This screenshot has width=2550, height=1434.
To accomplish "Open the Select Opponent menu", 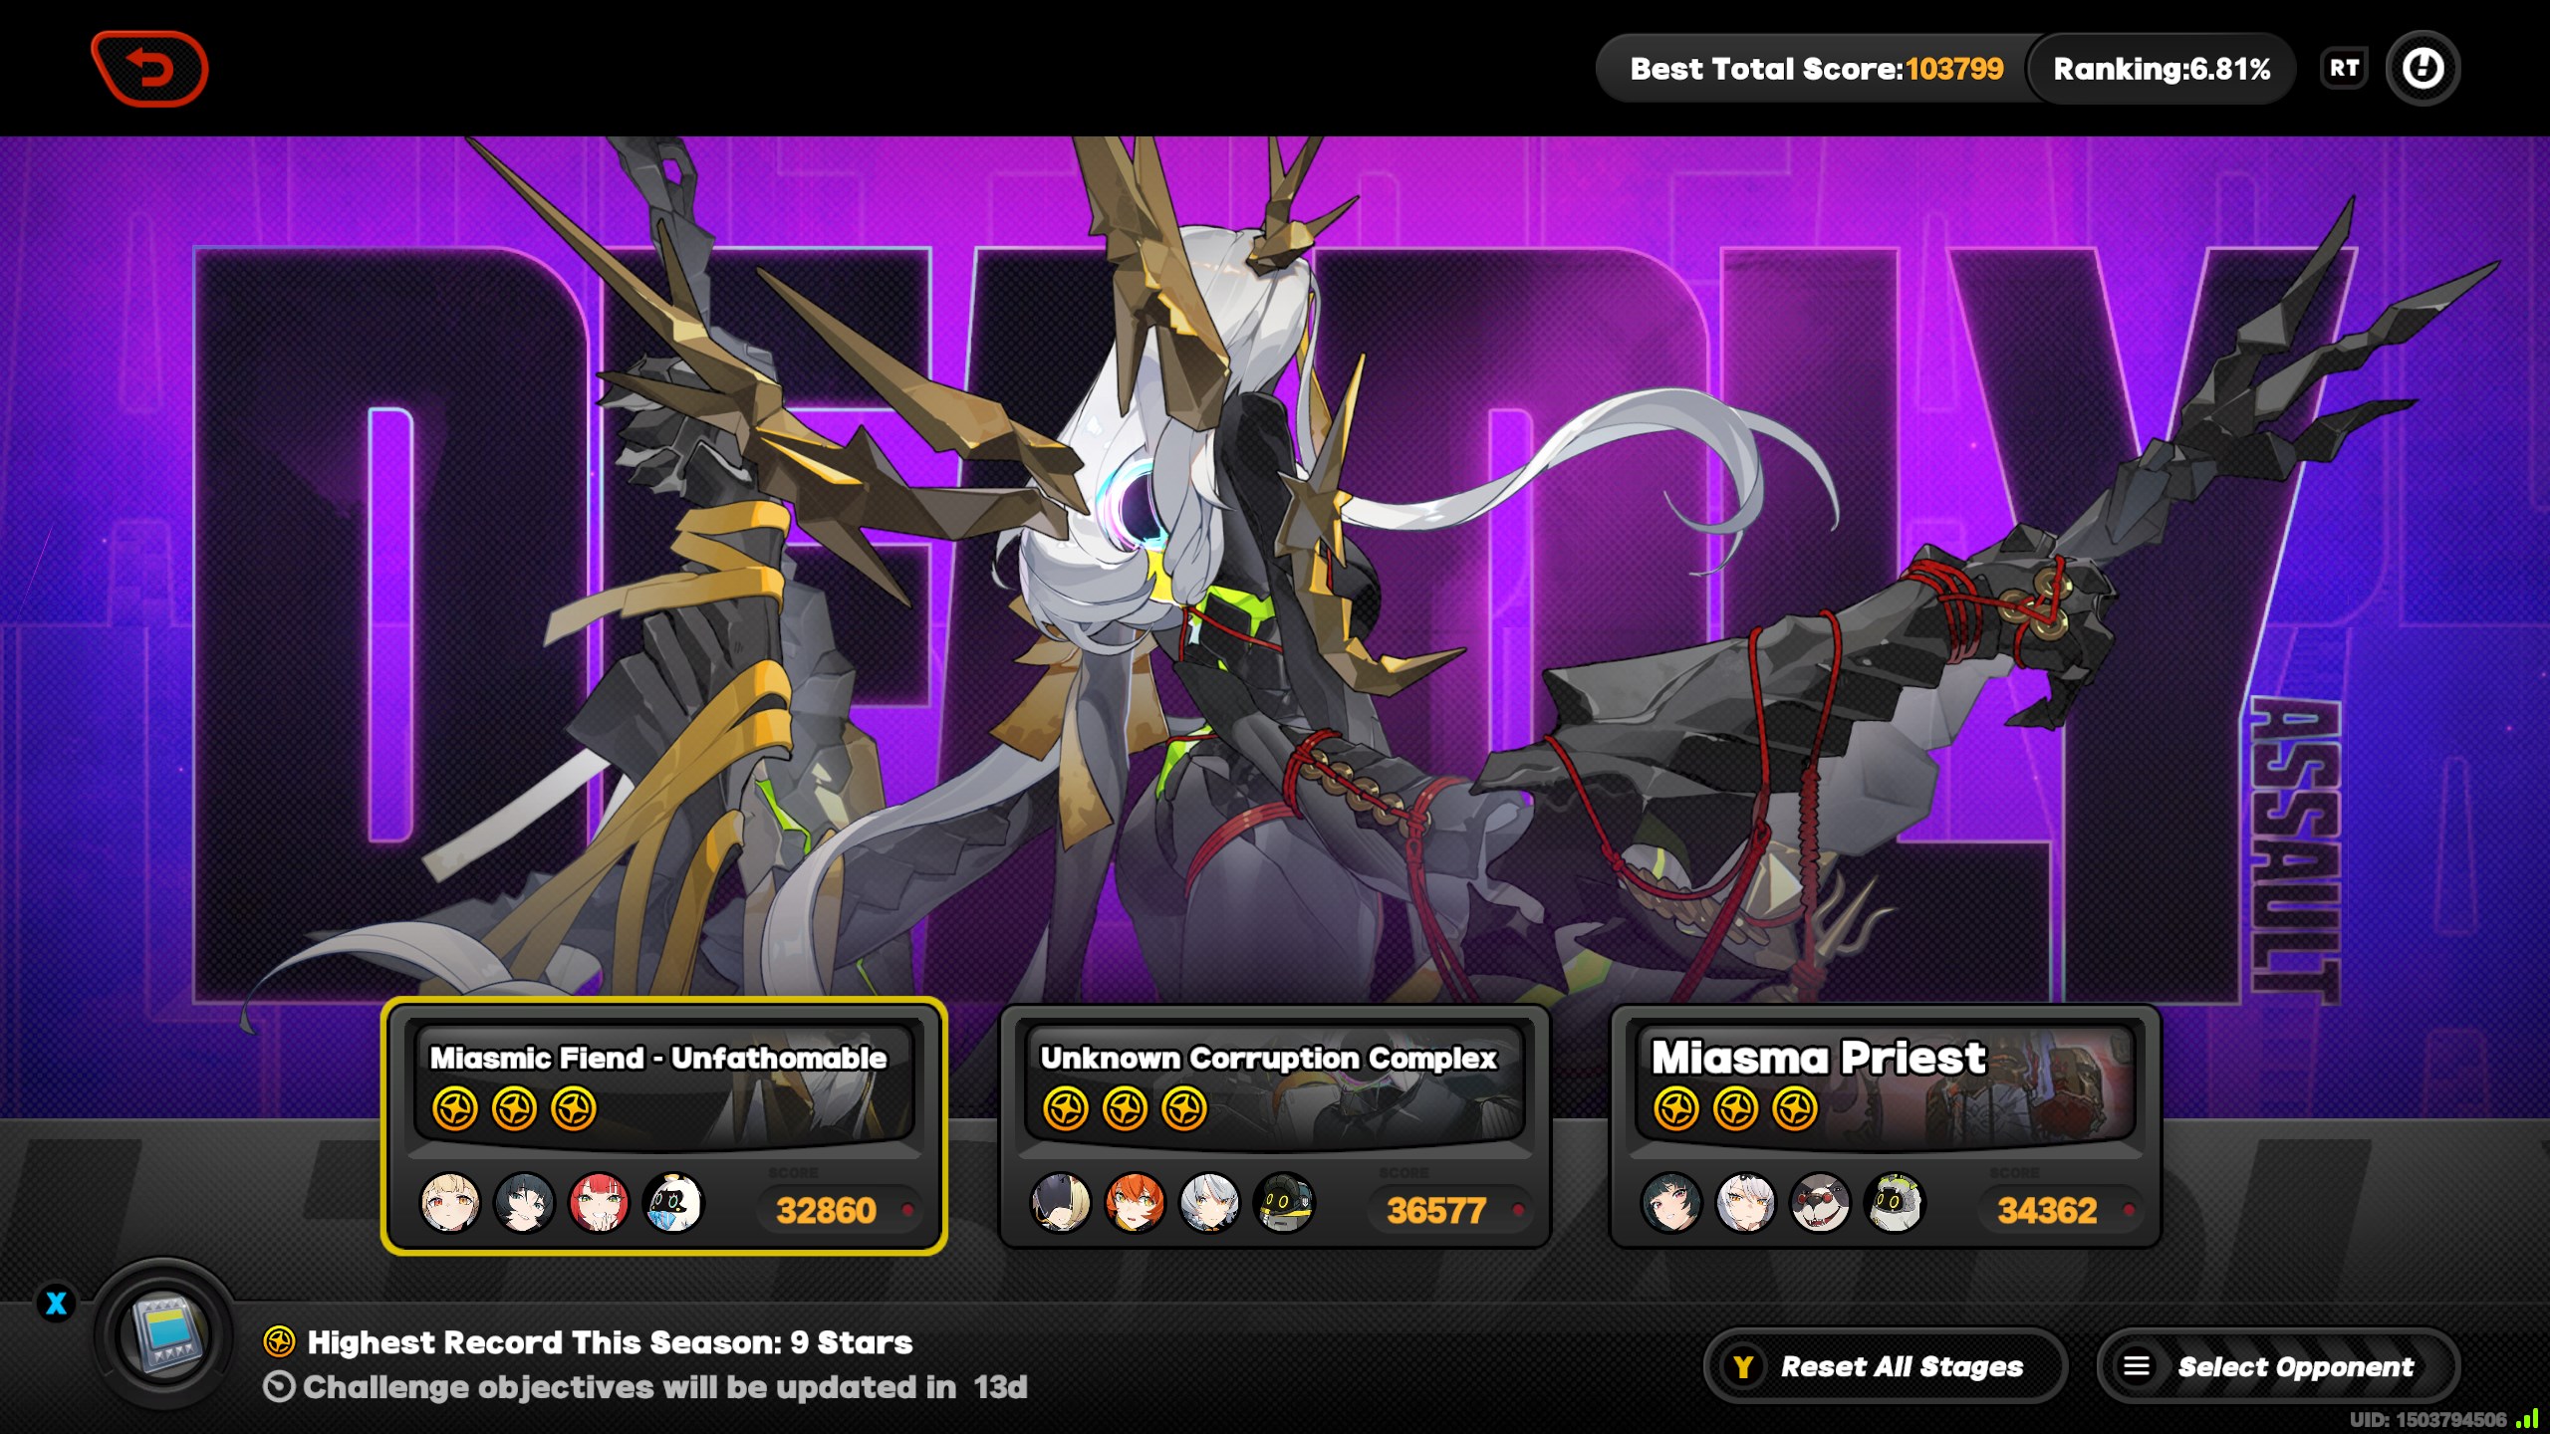I will pyautogui.click(x=2278, y=1366).
